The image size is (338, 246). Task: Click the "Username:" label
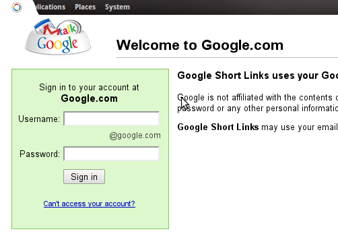[39, 119]
